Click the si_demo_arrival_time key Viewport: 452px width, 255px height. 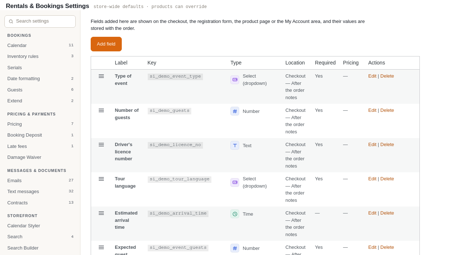(x=178, y=213)
